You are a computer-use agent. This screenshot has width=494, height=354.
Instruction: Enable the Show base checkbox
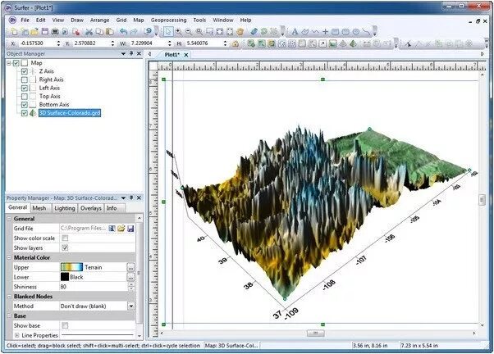tap(65, 325)
